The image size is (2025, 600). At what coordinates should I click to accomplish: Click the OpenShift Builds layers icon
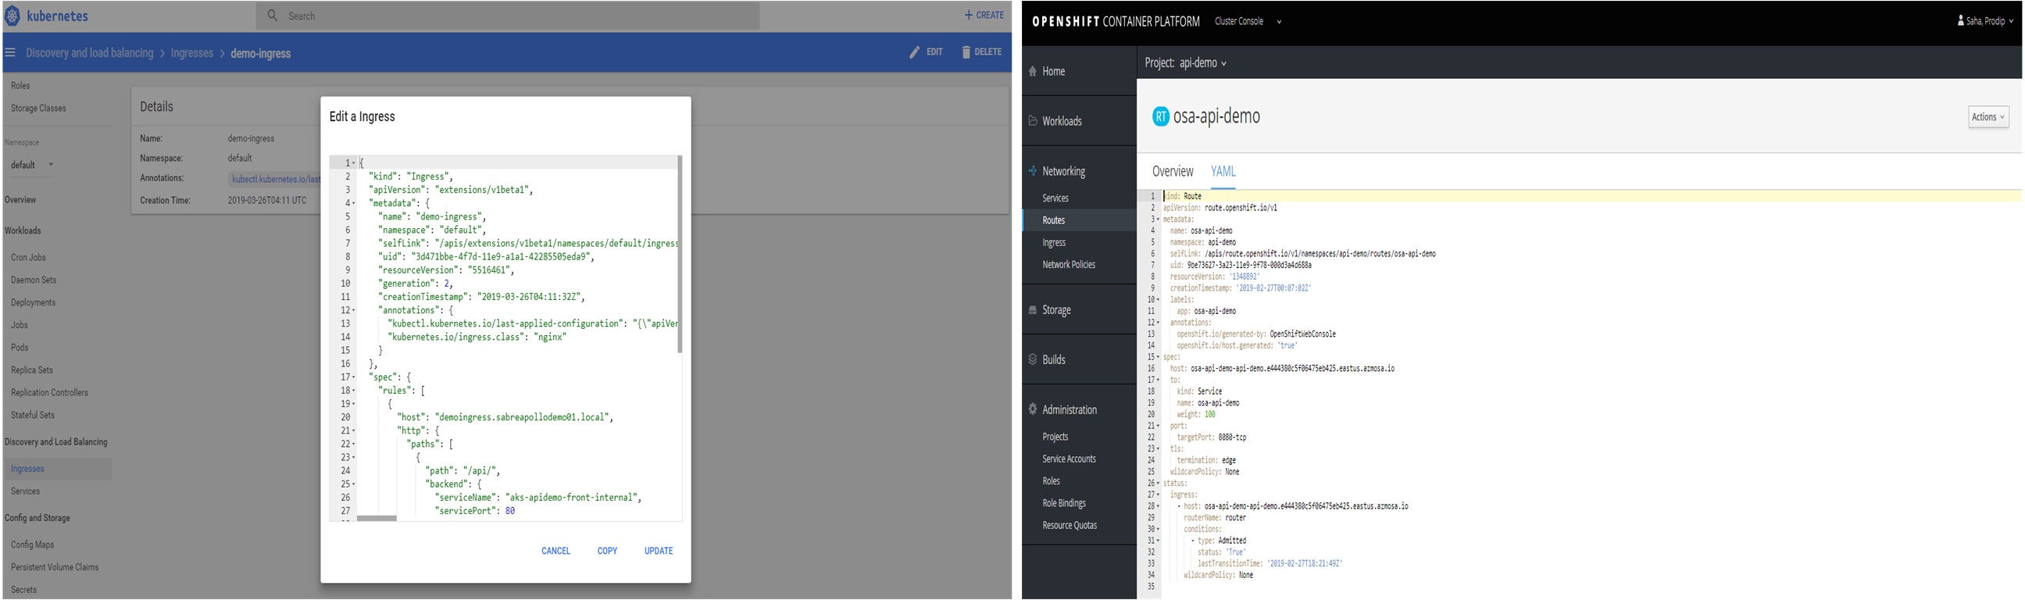click(1033, 359)
